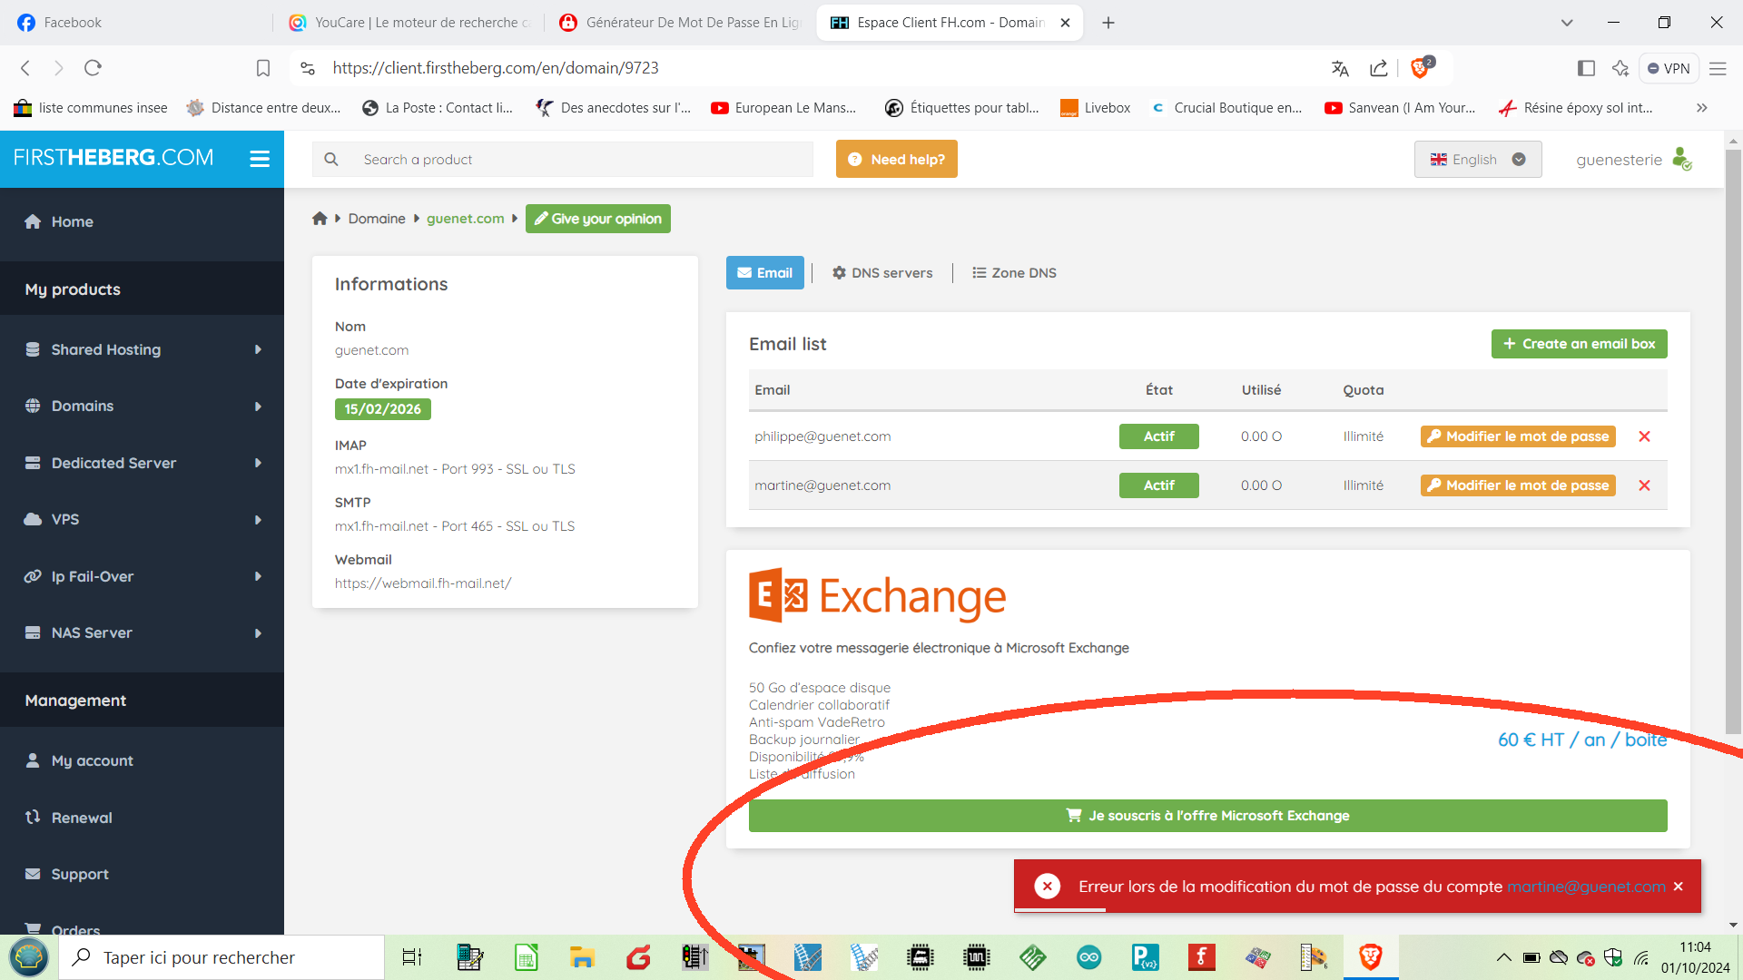Expand the NAS Server menu
The height and width of the screenshot is (980, 1743).
click(143, 632)
